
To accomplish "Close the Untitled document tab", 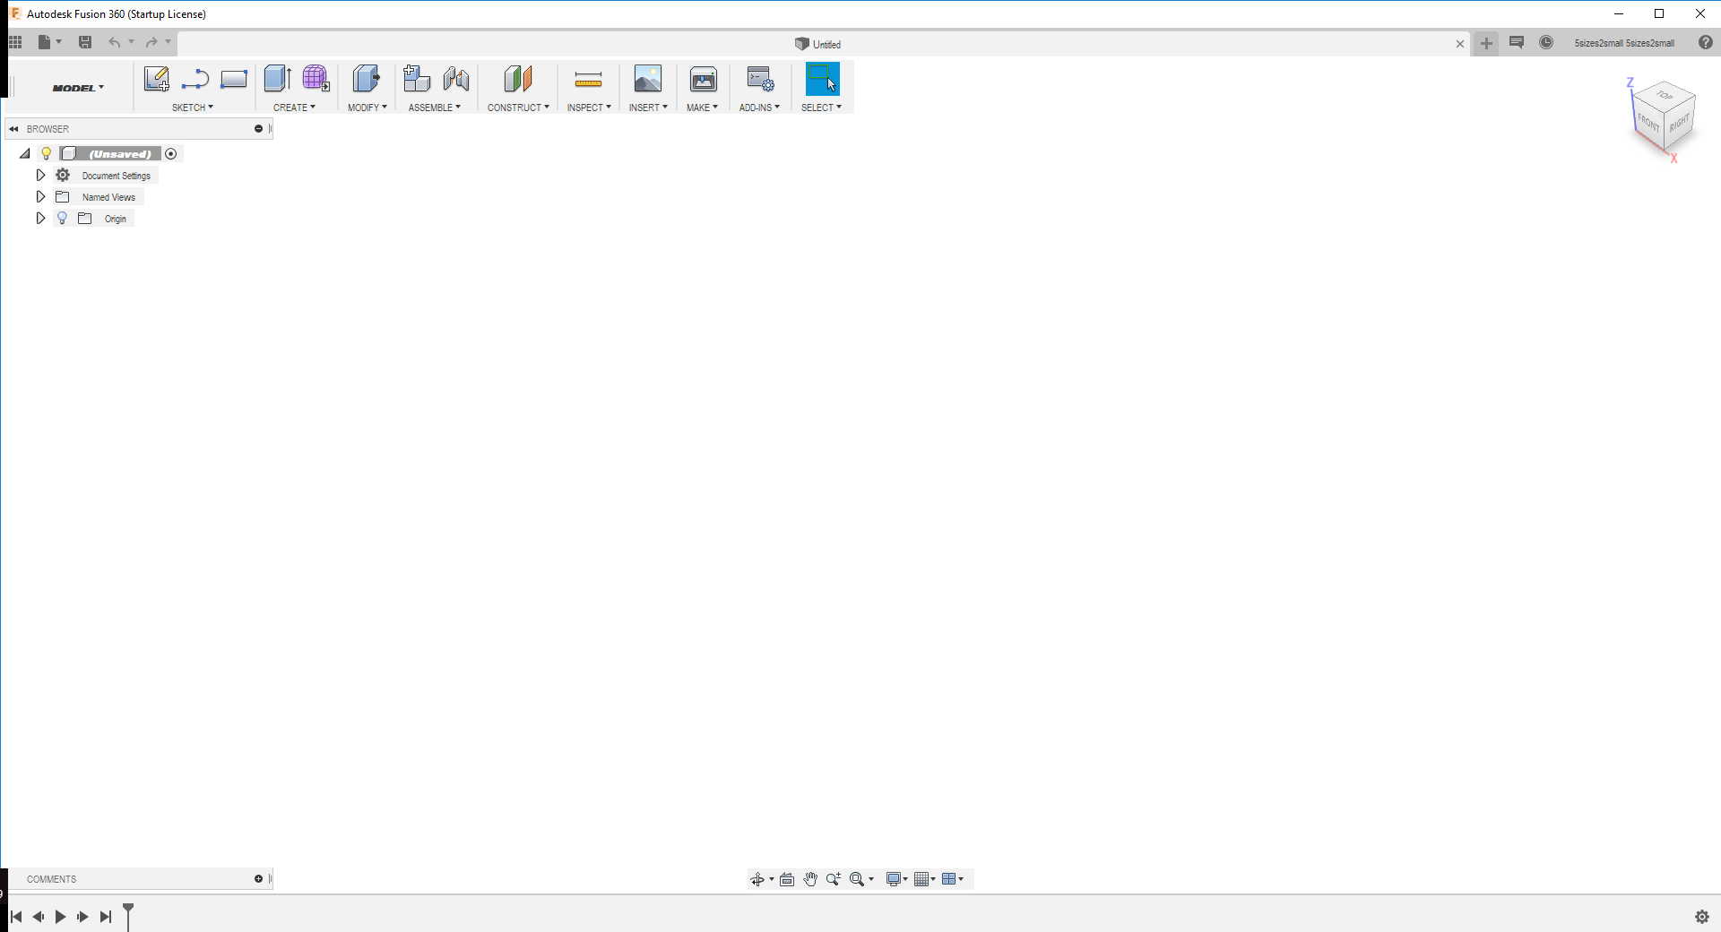I will pyautogui.click(x=1460, y=44).
